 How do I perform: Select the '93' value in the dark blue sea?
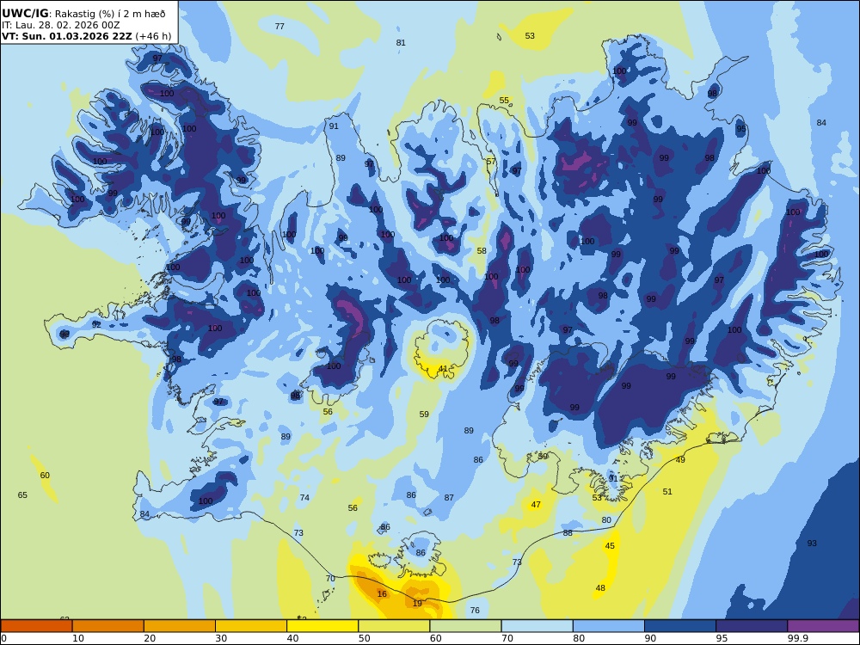click(812, 543)
